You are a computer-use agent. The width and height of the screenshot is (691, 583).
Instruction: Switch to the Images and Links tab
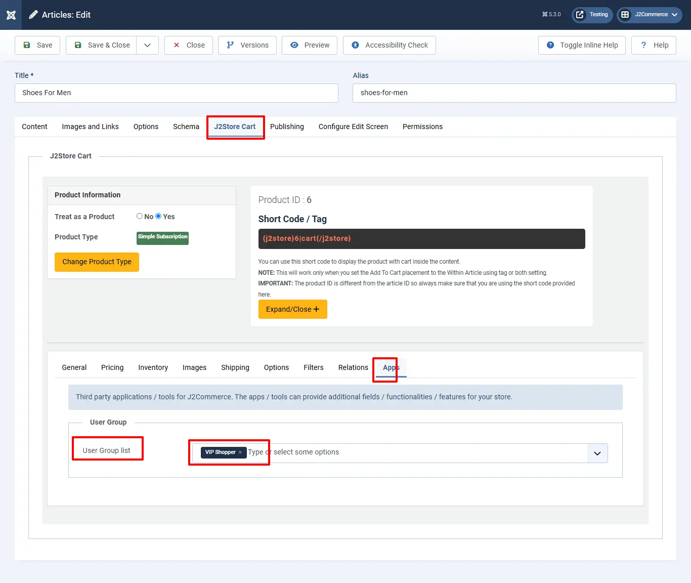click(90, 127)
